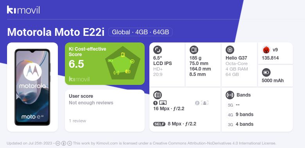Image resolution: width=305 pixels, height=148 pixels.
Task: Click the processor chip icon above Helio G37
Action: 230,50
